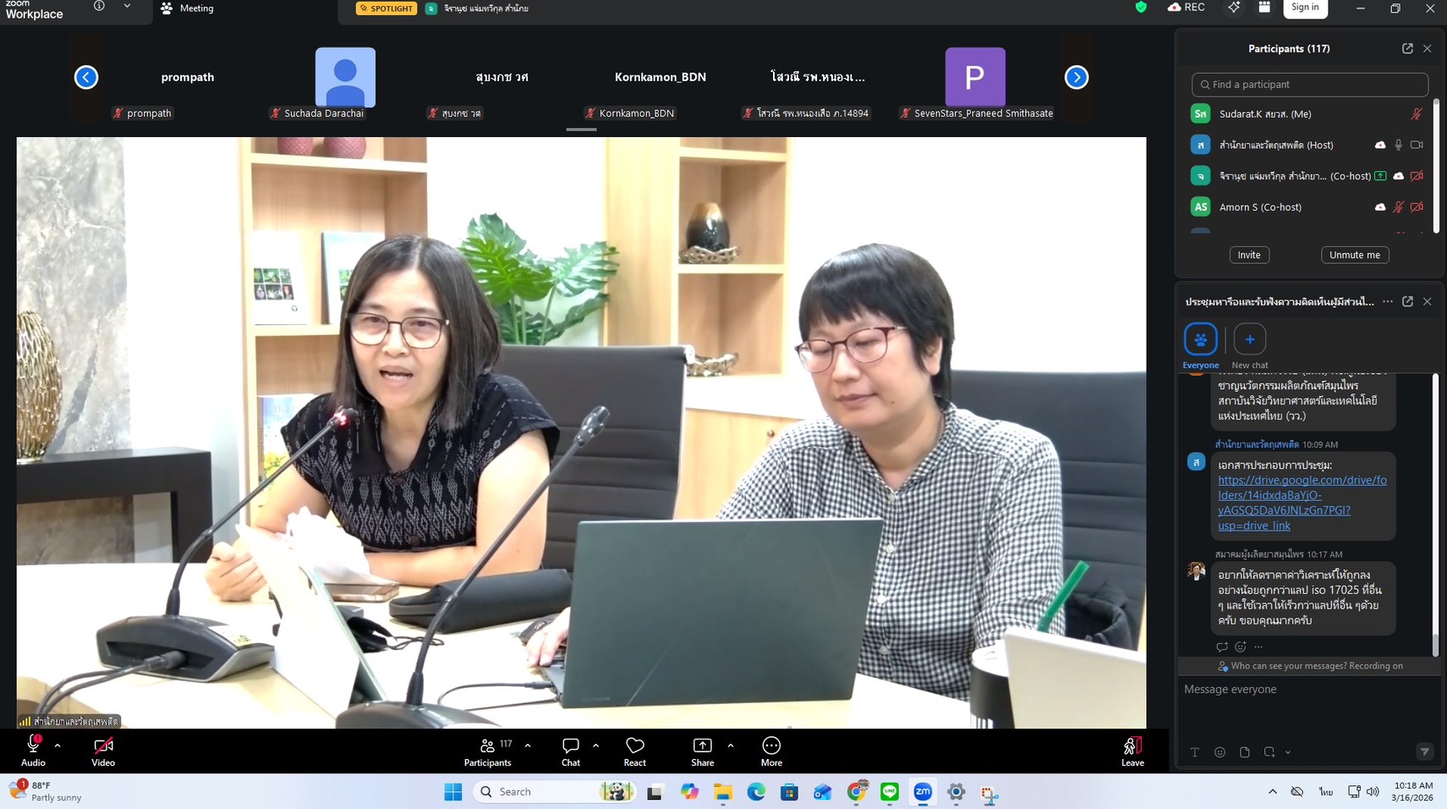Expand the Share options arrow

pos(731,746)
